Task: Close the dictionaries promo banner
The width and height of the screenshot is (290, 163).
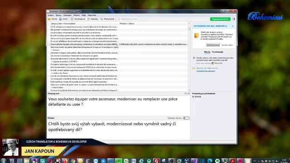Action: pos(232,26)
